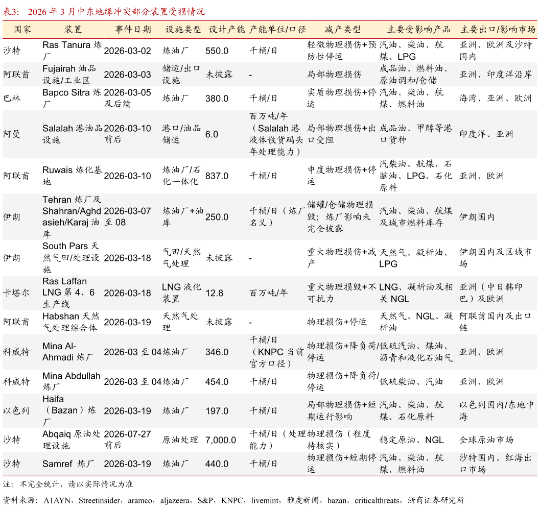This screenshot has height=511, width=540.
Task: Click the 注：不完全统计 footnote
Action: (x=68, y=484)
